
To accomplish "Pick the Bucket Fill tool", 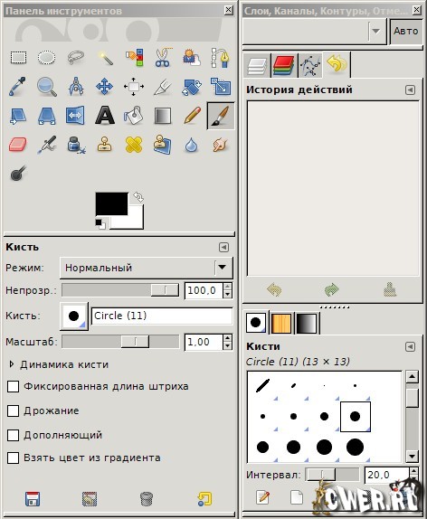I will click(134, 116).
